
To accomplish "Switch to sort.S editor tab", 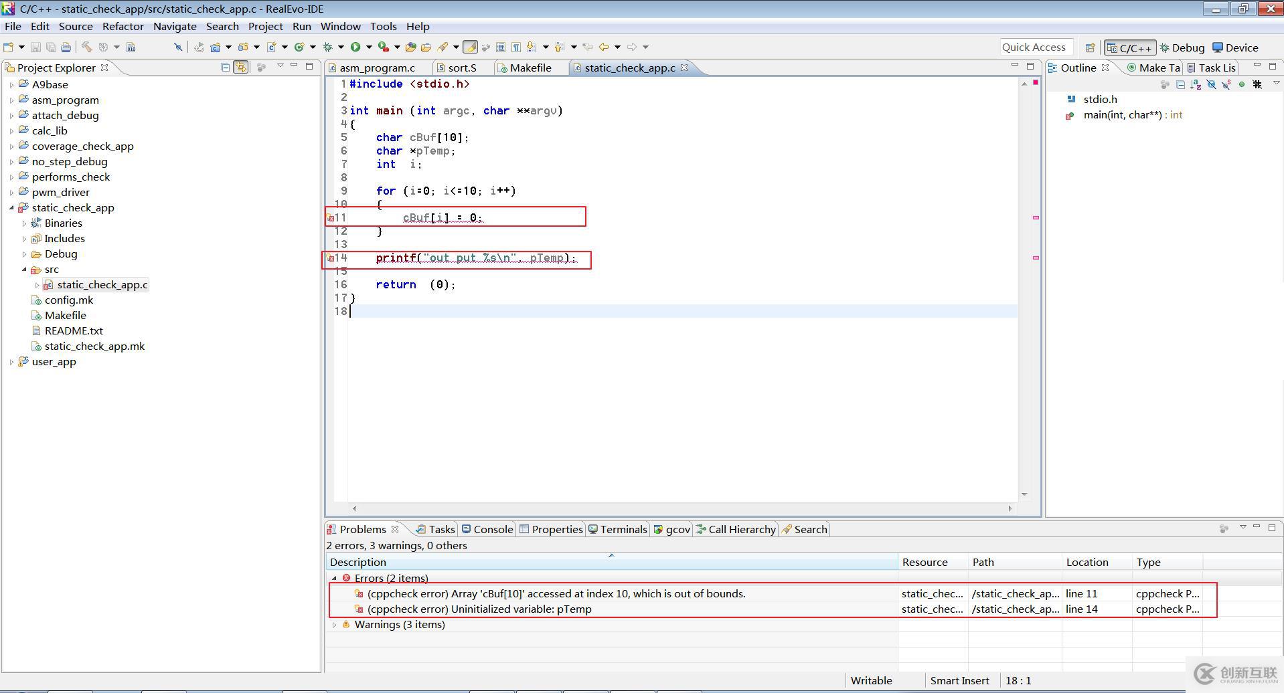I will click(x=462, y=68).
